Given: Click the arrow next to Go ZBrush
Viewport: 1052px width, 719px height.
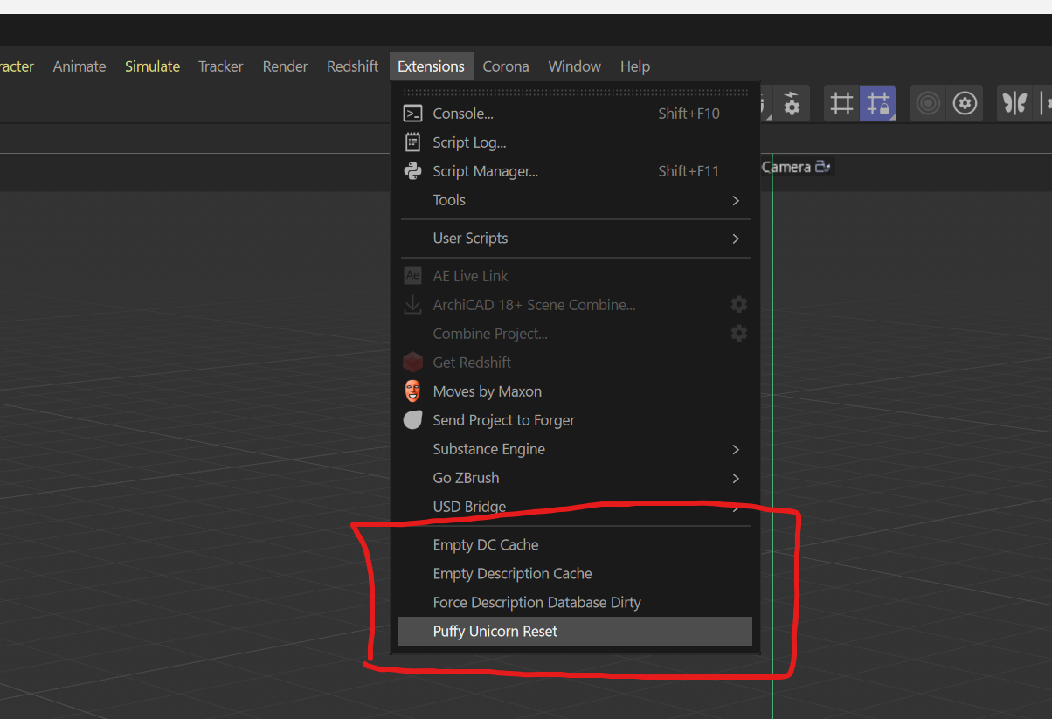Looking at the screenshot, I should (x=736, y=478).
